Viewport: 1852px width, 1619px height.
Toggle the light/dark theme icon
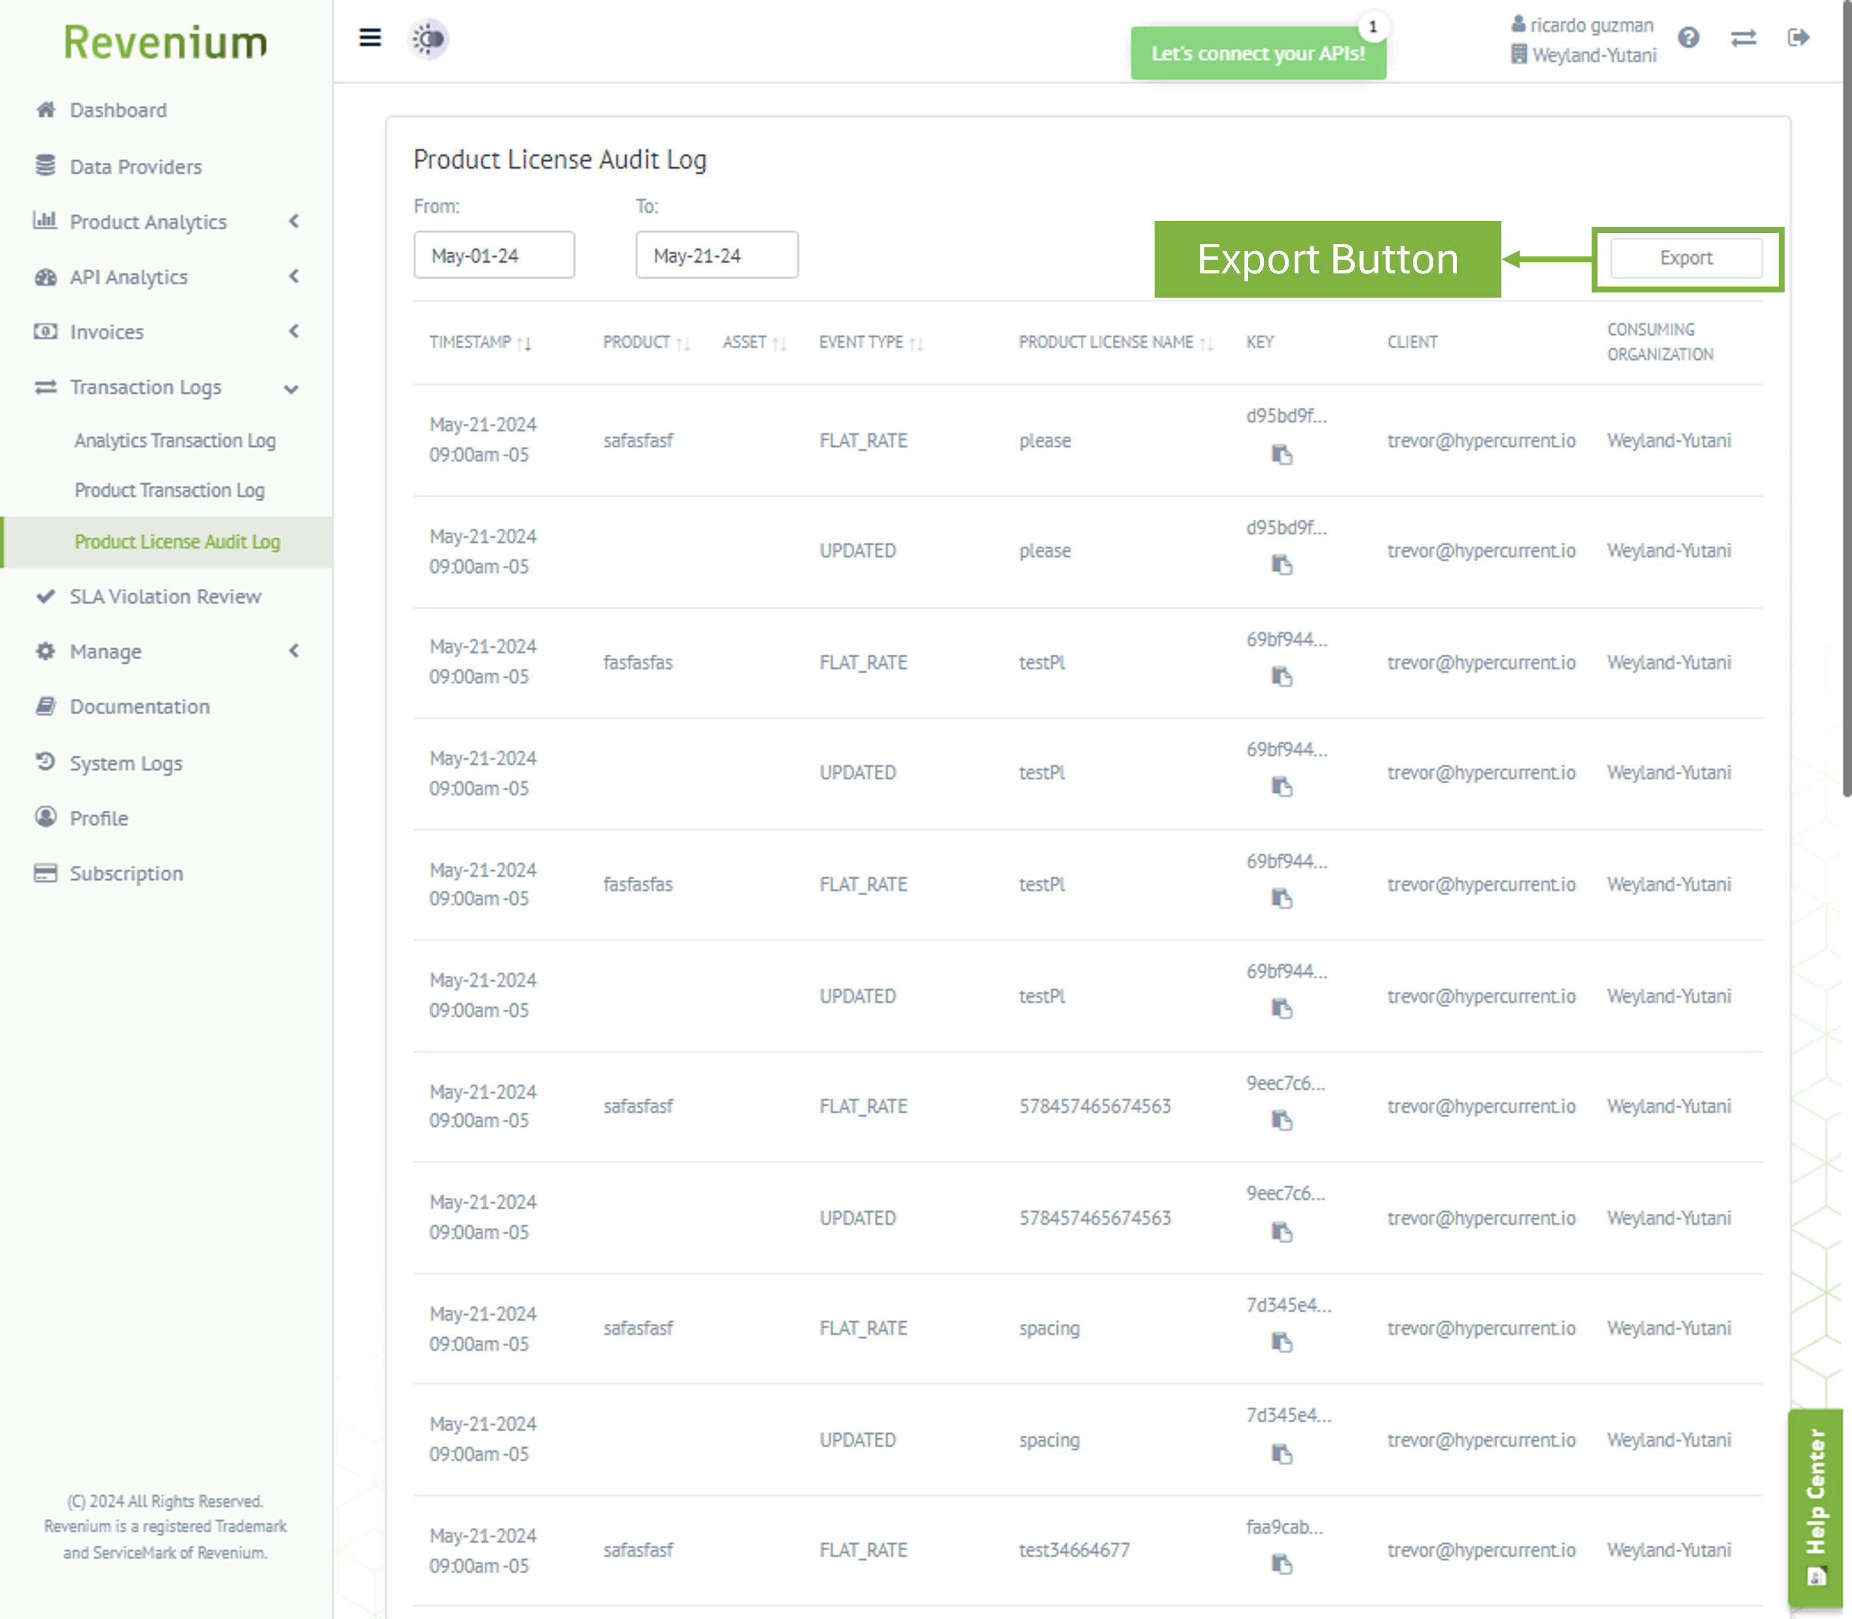(x=428, y=39)
